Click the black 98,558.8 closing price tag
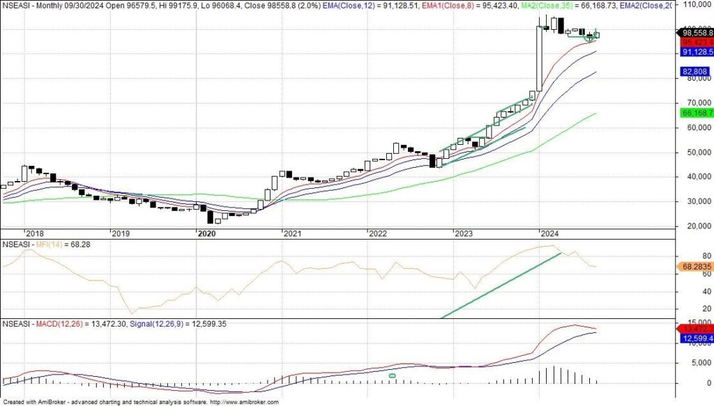 coord(694,32)
